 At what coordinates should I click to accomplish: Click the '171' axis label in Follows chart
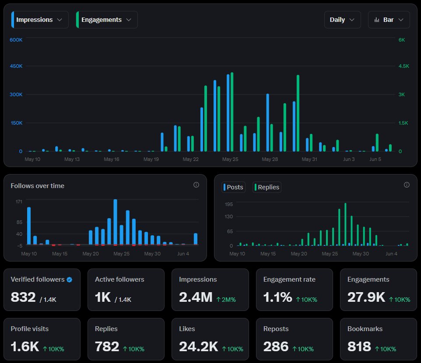coord(19,202)
